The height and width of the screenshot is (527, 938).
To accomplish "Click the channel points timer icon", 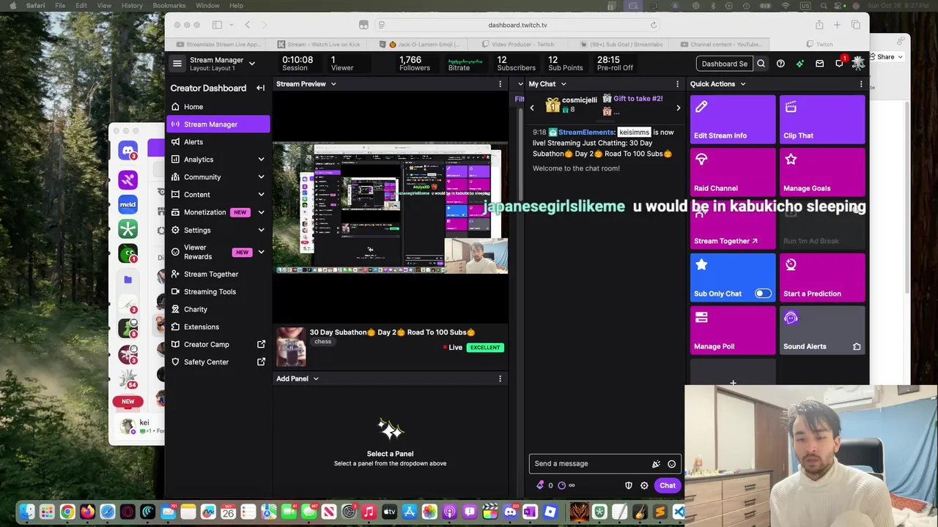I will (562, 485).
